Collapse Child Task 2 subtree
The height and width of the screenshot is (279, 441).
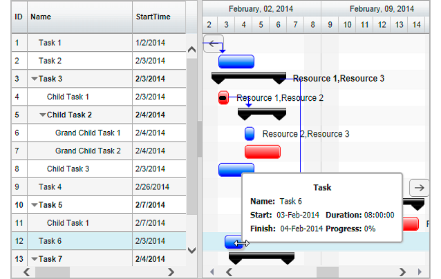point(43,115)
